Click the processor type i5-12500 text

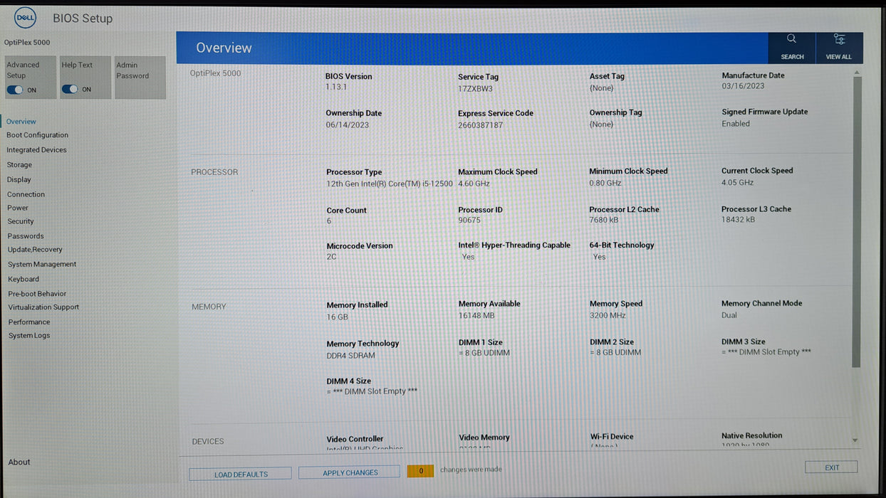click(390, 184)
